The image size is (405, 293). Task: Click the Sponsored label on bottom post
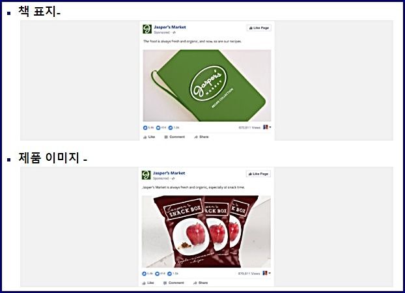pyautogui.click(x=161, y=178)
